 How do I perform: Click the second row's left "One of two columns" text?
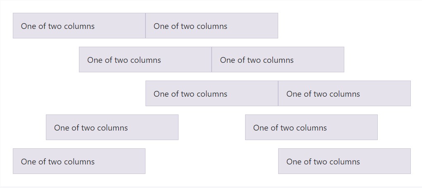click(x=124, y=60)
